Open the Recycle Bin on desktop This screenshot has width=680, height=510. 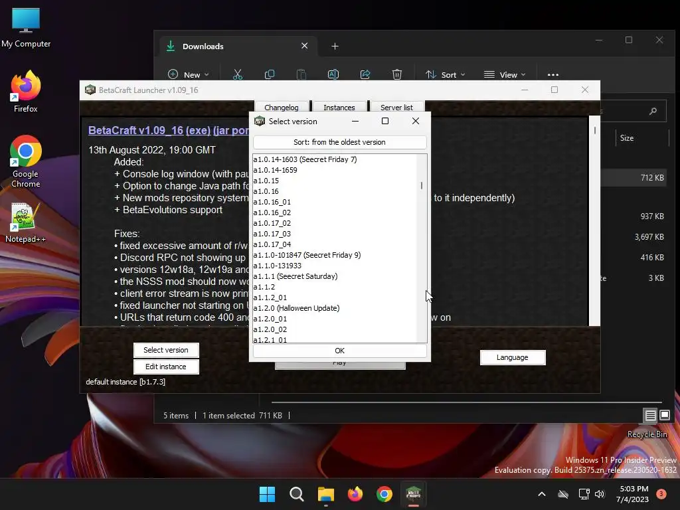(x=647, y=434)
